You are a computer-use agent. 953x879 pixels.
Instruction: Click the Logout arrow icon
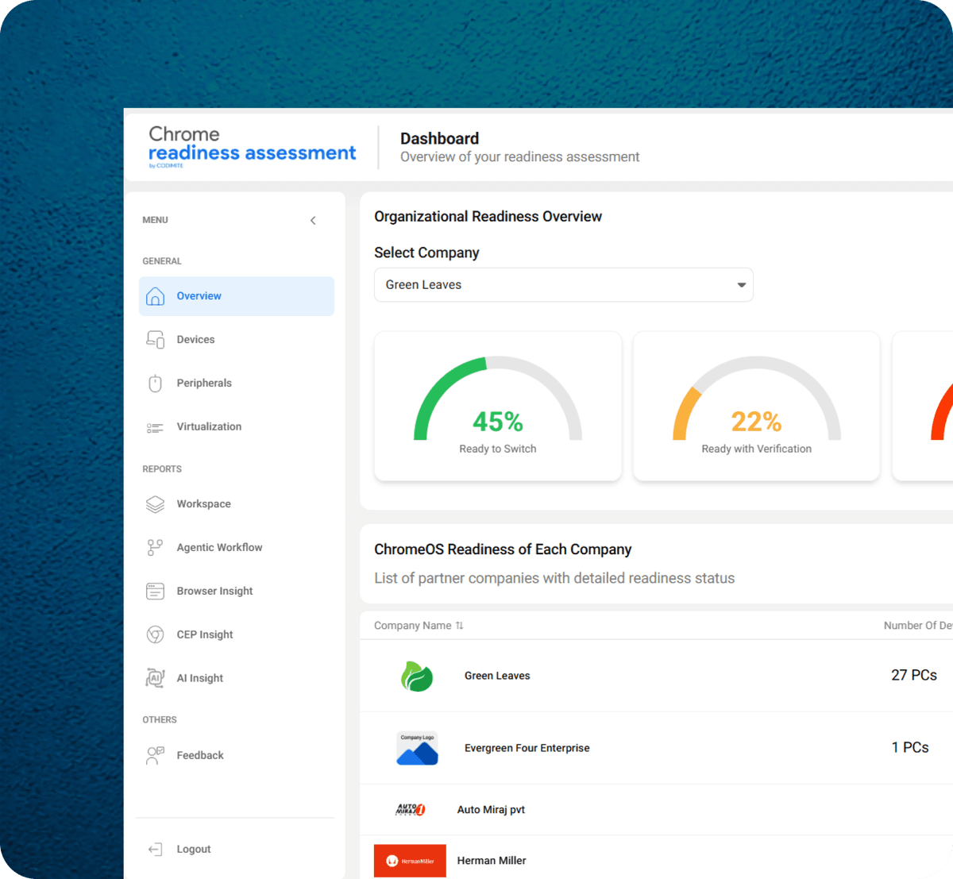click(156, 850)
